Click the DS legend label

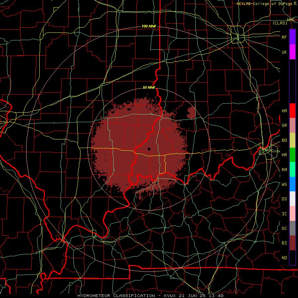(284, 199)
